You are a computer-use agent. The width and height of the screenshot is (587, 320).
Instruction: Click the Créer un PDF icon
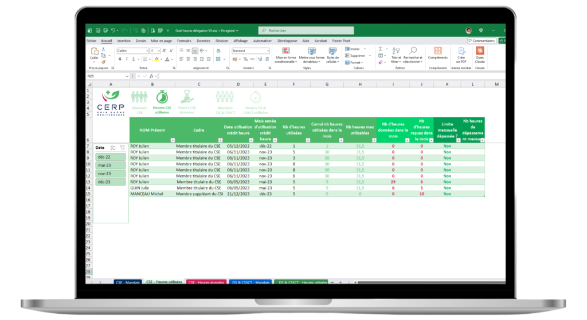461,52
